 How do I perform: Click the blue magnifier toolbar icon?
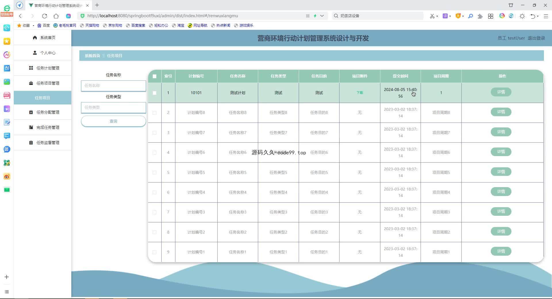470,16
